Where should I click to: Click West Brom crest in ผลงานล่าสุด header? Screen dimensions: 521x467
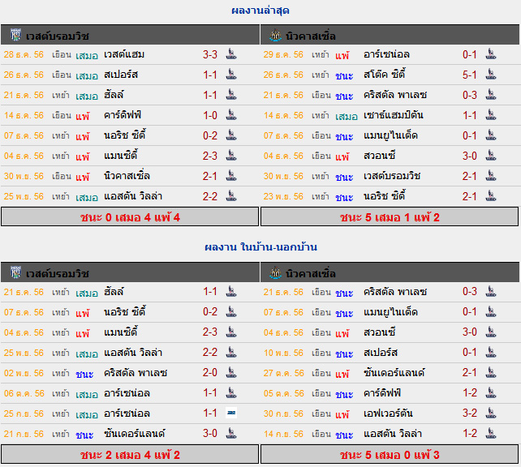pyautogui.click(x=15, y=35)
